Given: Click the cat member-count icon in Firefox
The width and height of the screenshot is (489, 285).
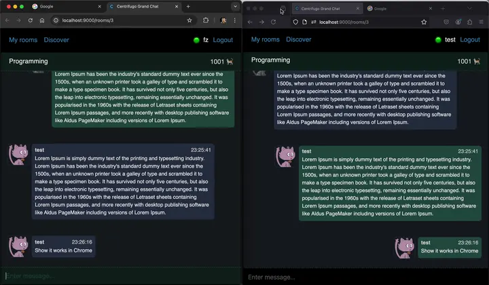Looking at the screenshot, I should click(477, 61).
